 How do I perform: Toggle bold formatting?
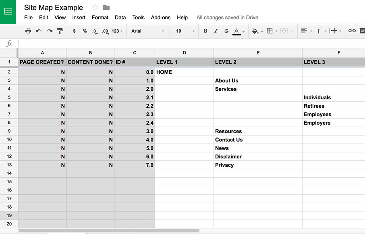(x=205, y=31)
